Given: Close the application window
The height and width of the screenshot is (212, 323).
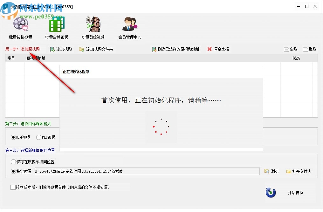Looking at the screenshot, I should (x=315, y=7).
